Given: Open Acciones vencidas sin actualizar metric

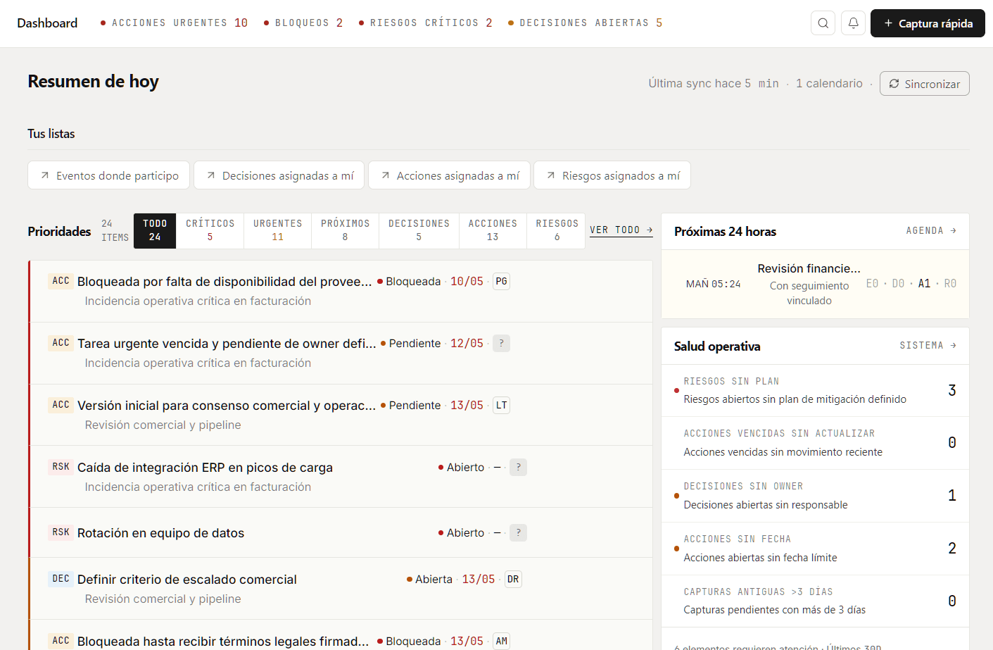Looking at the screenshot, I should pyautogui.click(x=815, y=443).
